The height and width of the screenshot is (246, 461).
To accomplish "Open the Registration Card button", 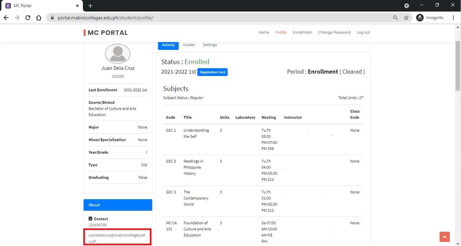I will (212, 72).
